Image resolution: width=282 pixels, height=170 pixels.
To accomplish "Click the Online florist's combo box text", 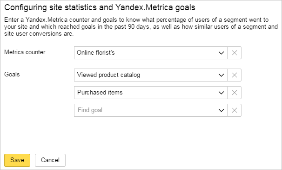I will tap(96, 53).
